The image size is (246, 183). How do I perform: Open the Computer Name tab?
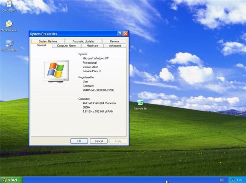[x=66, y=46]
